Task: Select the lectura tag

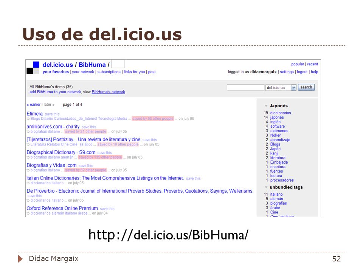Action: tap(276, 176)
